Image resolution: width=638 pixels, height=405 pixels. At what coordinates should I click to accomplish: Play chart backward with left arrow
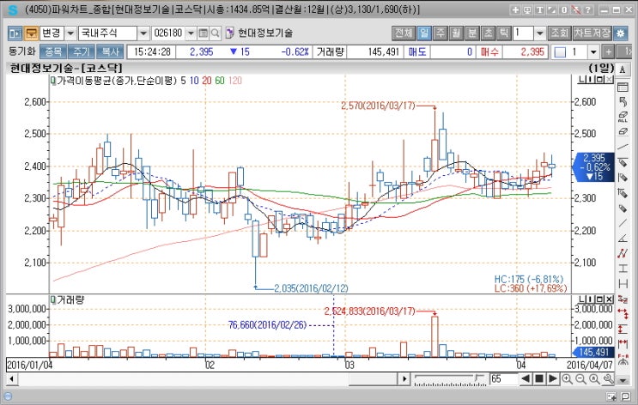click(x=526, y=379)
